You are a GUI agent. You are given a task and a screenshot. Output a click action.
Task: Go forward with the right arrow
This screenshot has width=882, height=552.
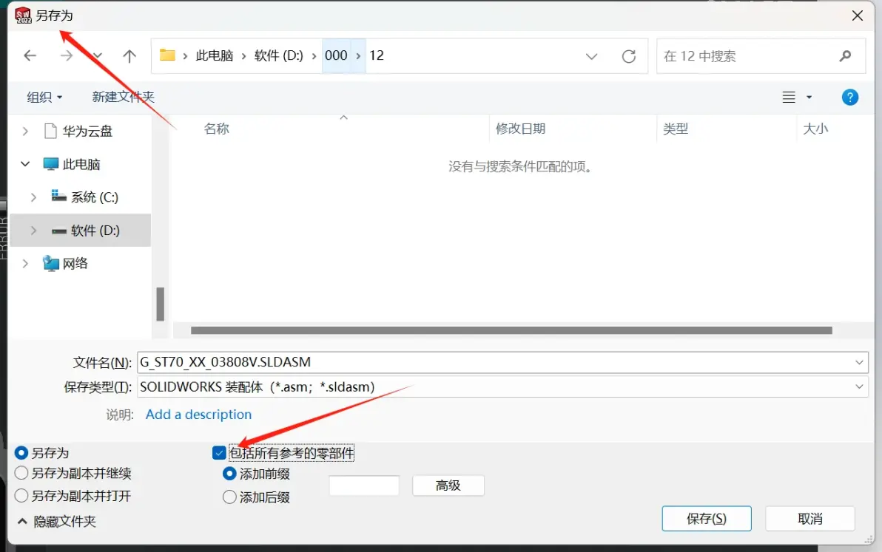click(x=67, y=55)
